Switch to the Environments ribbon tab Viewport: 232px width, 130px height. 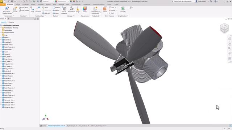pyautogui.click(x=76, y=5)
